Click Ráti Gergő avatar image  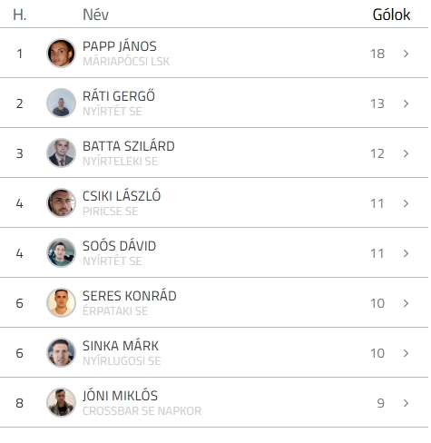[61, 103]
